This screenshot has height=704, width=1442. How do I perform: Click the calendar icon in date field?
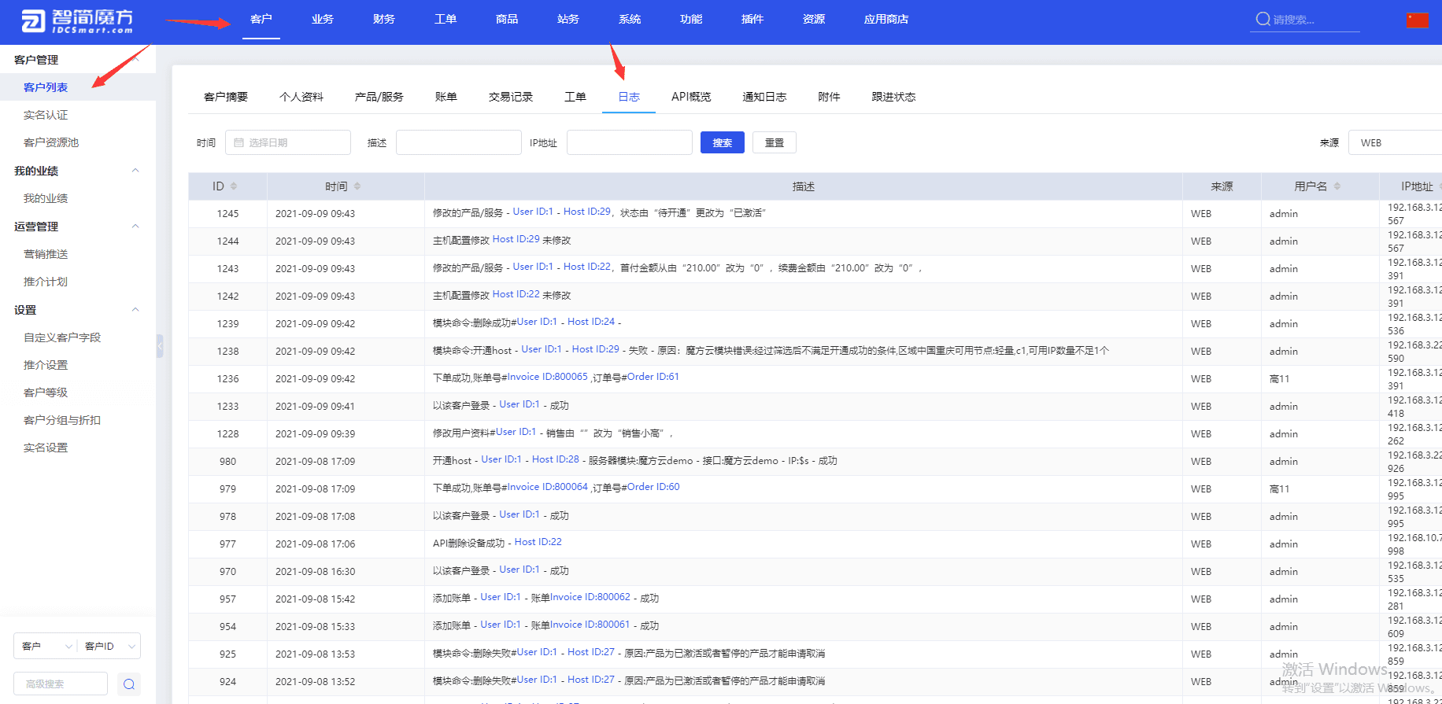(x=238, y=142)
